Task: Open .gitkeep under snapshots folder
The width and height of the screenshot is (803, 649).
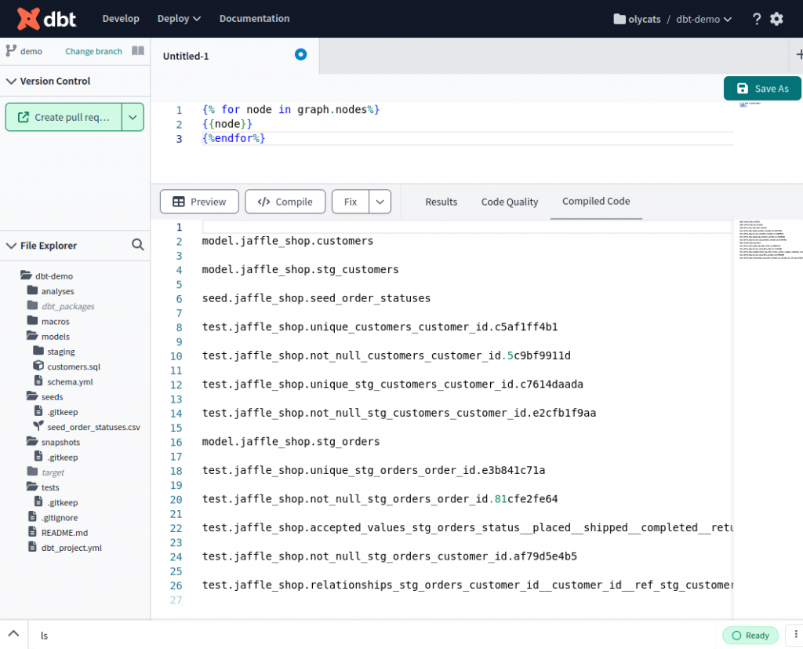Action: tap(63, 457)
